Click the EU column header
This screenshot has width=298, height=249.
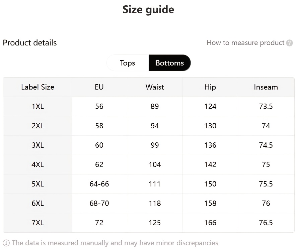99,87
